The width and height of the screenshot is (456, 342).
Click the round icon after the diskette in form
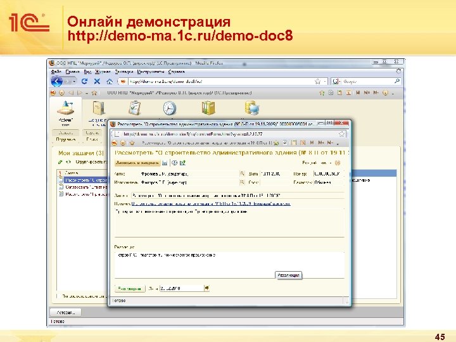pyautogui.click(x=174, y=163)
